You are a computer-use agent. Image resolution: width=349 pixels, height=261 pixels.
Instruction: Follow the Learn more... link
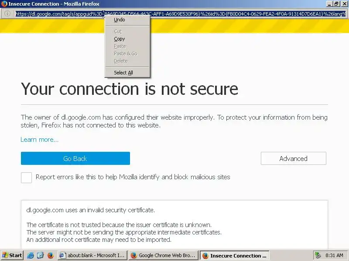pyautogui.click(x=39, y=140)
